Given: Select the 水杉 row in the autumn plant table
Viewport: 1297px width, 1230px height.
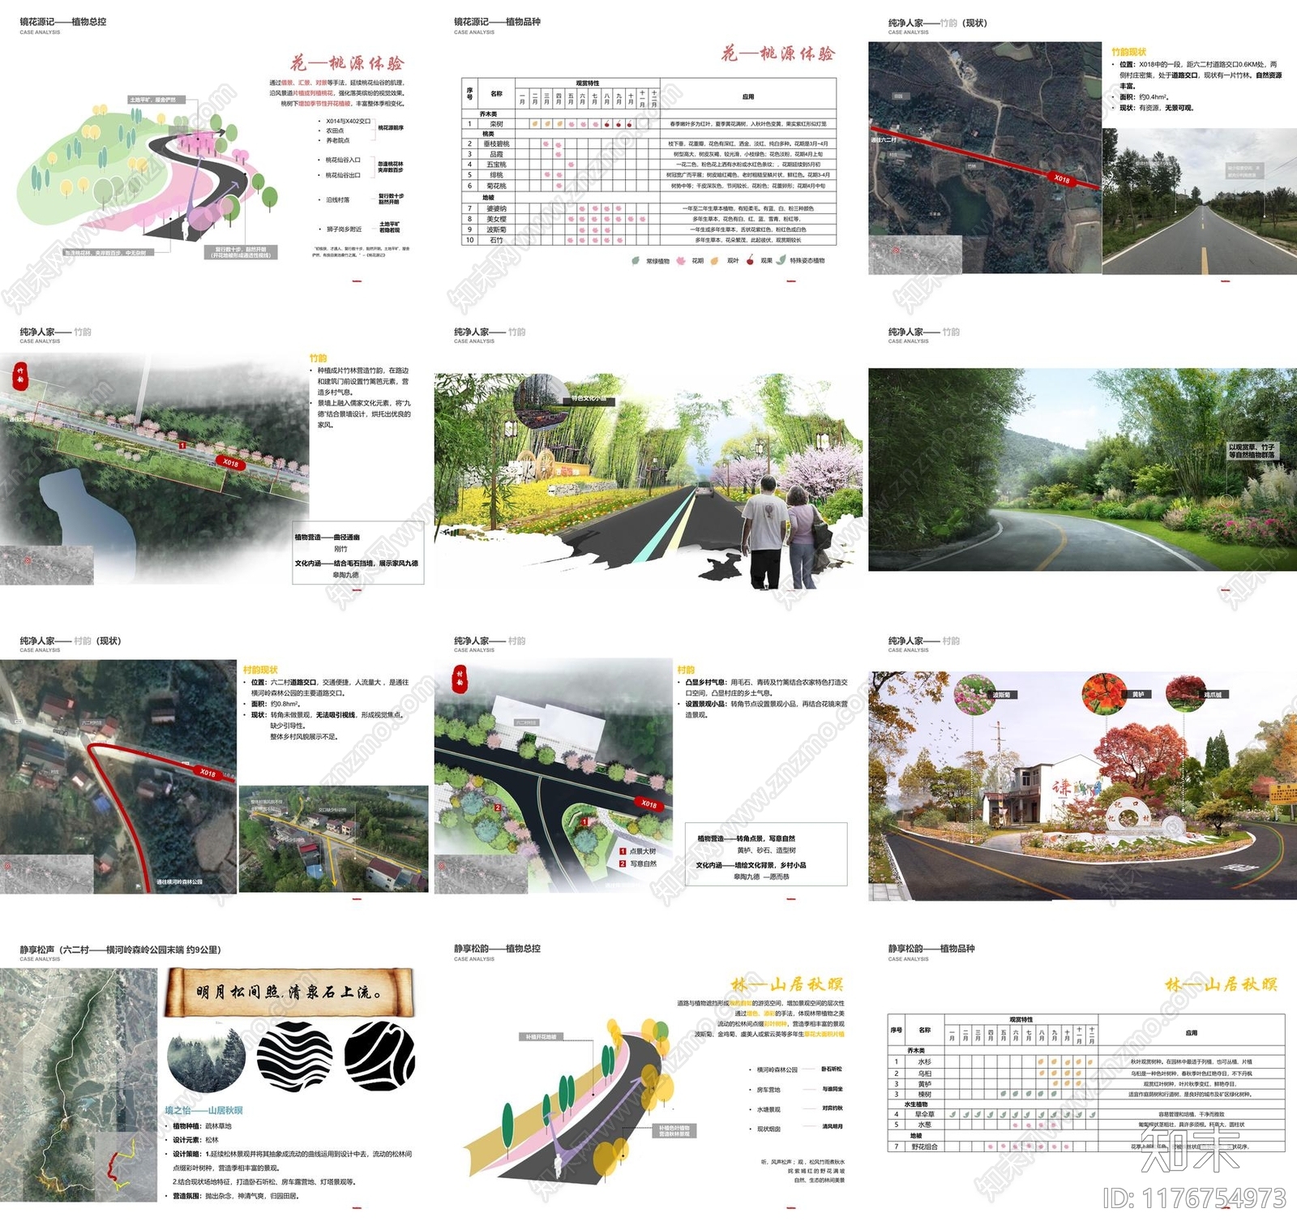Looking at the screenshot, I should click(1086, 1061).
